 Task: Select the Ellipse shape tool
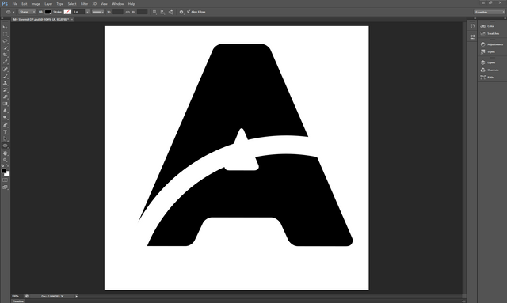click(6, 146)
